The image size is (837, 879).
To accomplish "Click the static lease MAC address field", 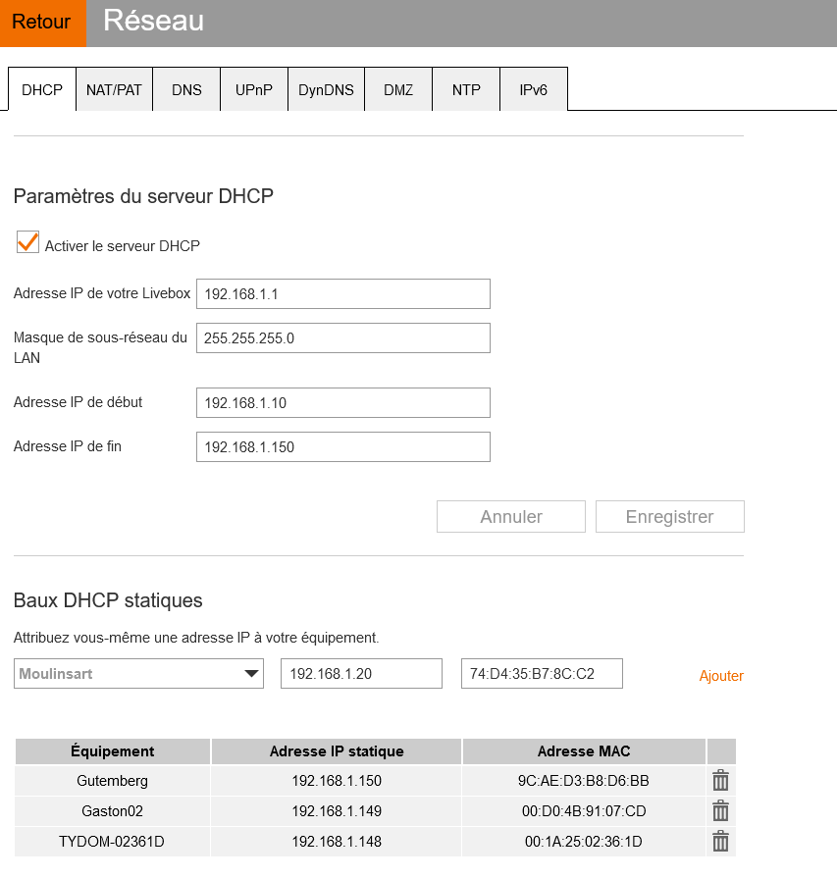I will click(x=542, y=674).
